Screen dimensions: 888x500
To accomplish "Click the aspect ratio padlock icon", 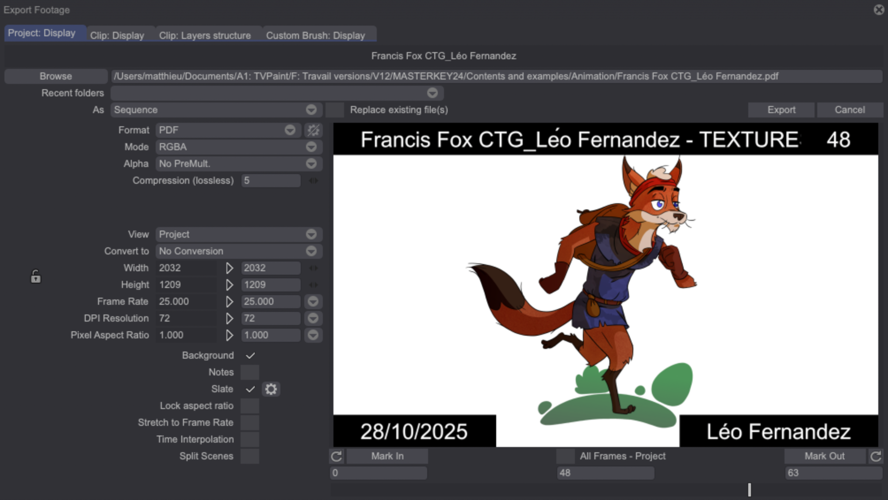I will [35, 277].
